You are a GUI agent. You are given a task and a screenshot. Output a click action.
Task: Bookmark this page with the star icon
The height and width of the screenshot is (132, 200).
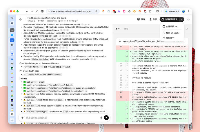[96, 11]
